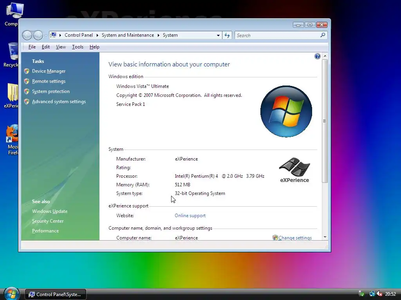The width and height of the screenshot is (401, 300).
Task: Open Security Center under See also
Action: [x=47, y=221]
